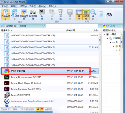
Task: Open the 分析 dropdown arrow
Action: [x=46, y=14]
